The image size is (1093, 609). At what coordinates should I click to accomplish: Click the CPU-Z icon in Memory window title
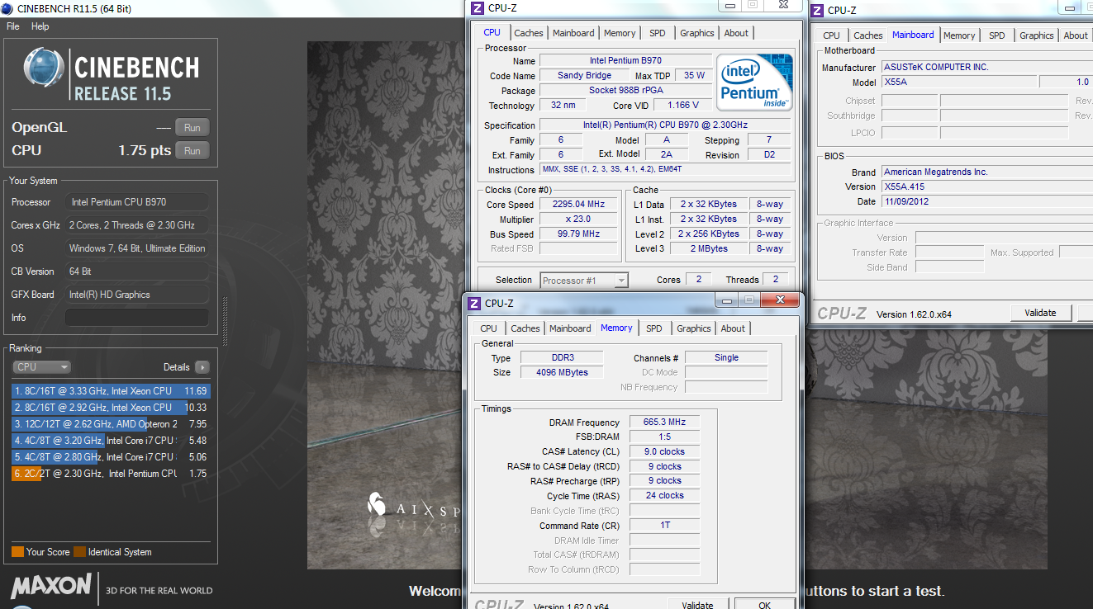pos(474,303)
